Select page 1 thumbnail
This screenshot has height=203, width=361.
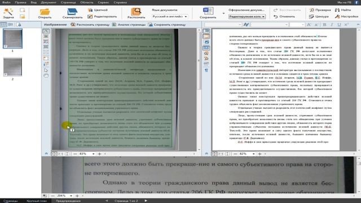click(x=12, y=39)
